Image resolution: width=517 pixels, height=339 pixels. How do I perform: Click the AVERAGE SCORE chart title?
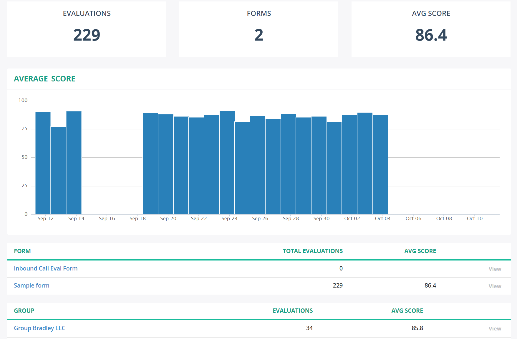tap(45, 79)
